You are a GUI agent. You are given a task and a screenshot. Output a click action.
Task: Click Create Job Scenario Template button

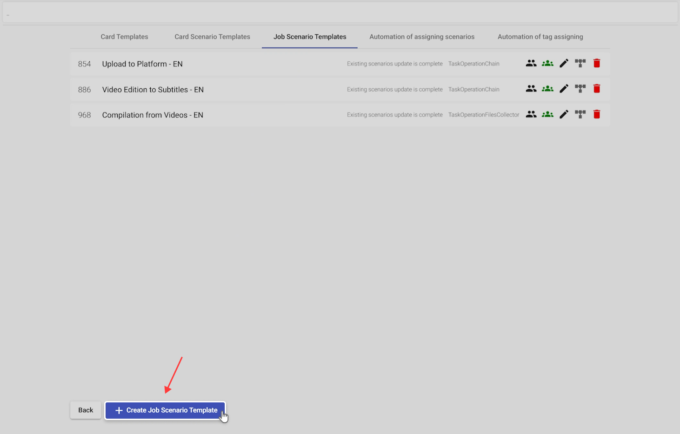point(166,410)
